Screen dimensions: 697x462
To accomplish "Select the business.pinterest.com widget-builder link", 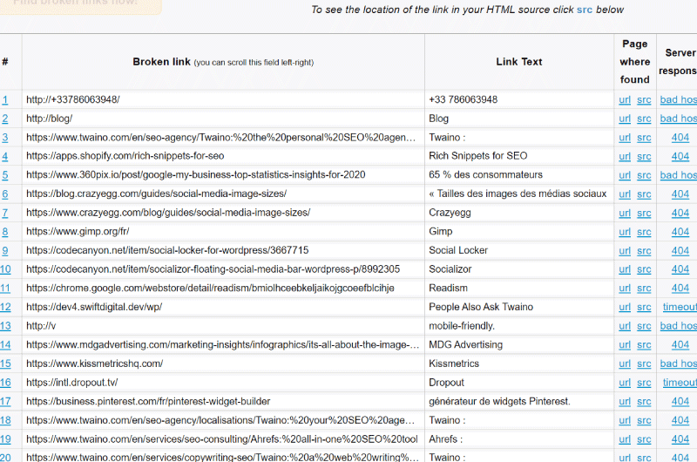I will (148, 402).
